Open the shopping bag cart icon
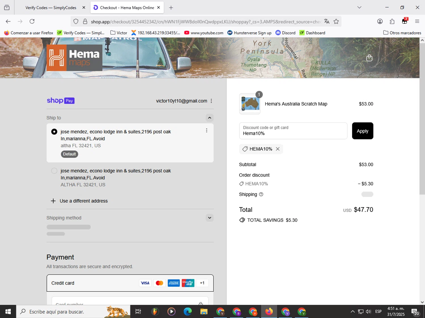 click(369, 58)
